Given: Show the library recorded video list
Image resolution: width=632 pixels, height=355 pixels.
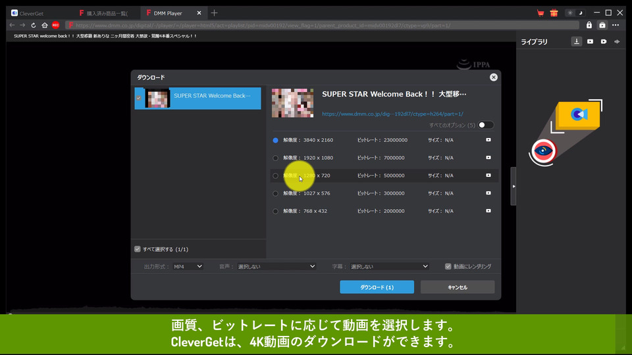Looking at the screenshot, I should [604, 41].
